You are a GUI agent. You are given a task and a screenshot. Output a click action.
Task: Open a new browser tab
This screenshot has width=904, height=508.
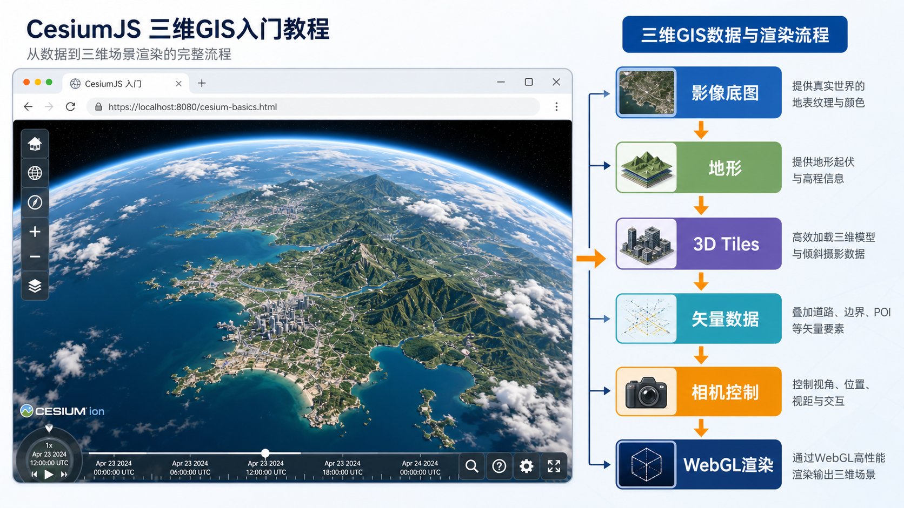[202, 83]
